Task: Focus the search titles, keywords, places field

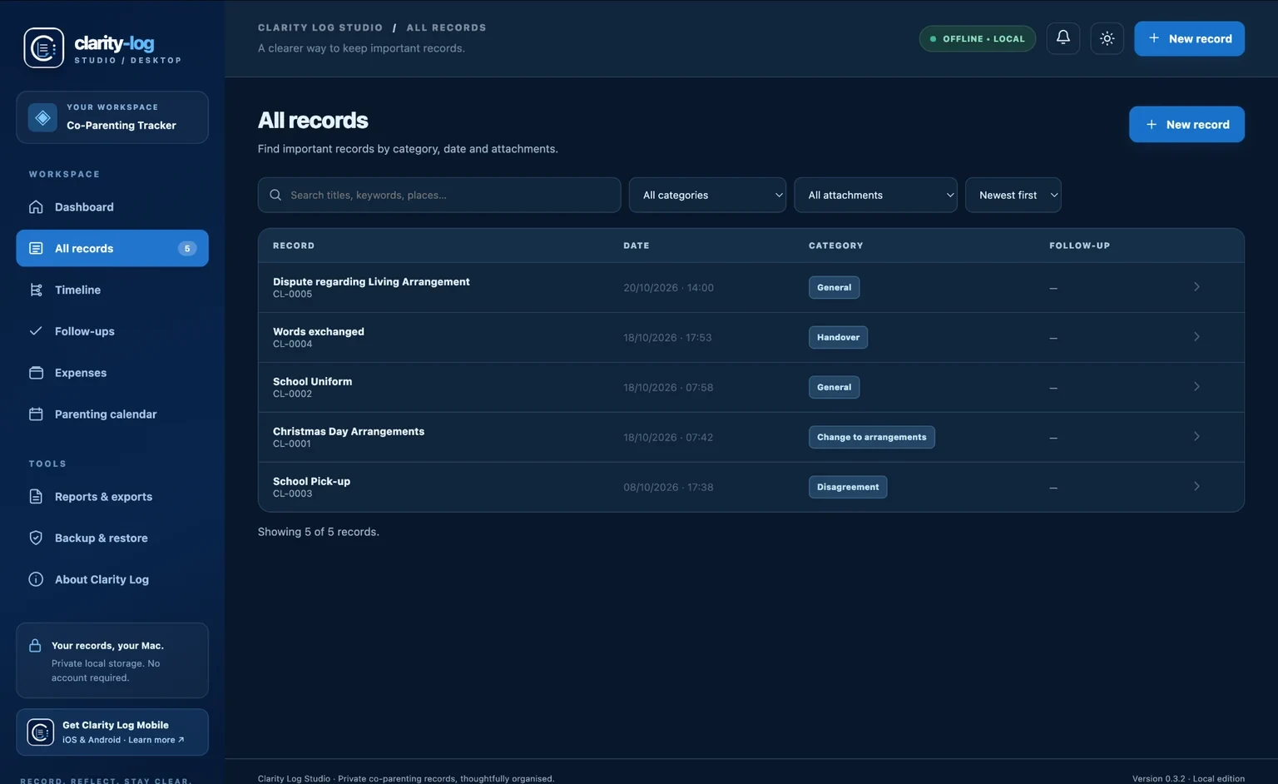Action: (439, 195)
